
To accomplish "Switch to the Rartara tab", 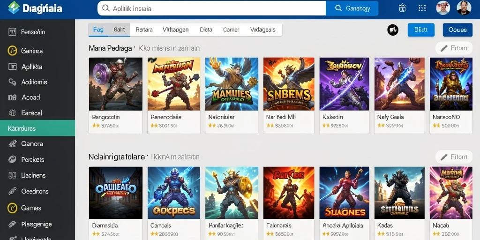I will point(144,30).
